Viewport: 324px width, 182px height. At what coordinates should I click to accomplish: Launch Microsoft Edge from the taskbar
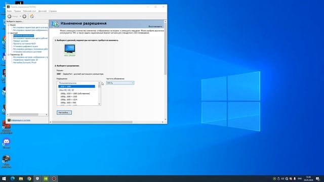13,178
